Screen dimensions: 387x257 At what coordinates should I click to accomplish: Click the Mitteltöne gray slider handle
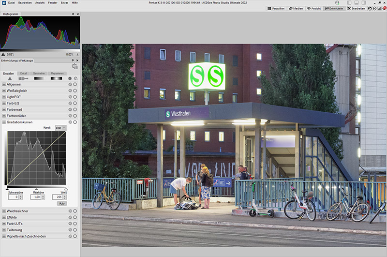click(x=36, y=189)
